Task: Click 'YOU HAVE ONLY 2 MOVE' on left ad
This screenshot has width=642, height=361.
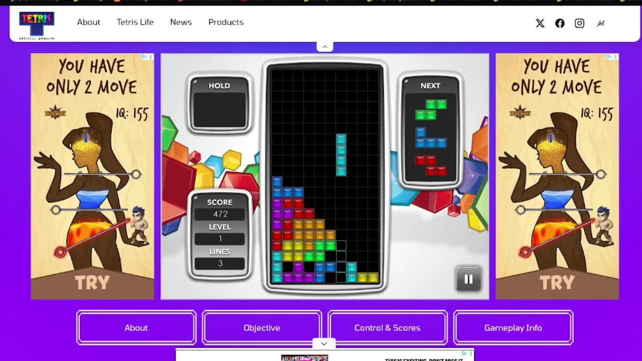Action: point(92,77)
